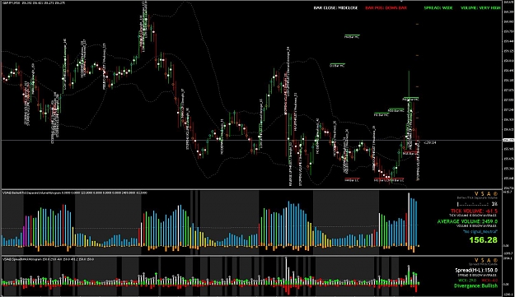The height and width of the screenshot is (297, 515).
Task: Click the tallest white bar in spread histogram
Action: pyautogui.click(x=286, y=271)
